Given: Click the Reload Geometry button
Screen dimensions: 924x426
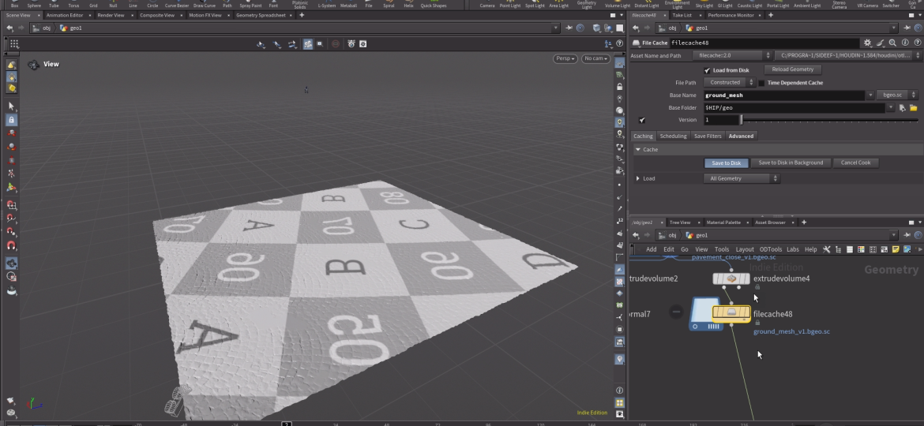Looking at the screenshot, I should coord(791,69).
